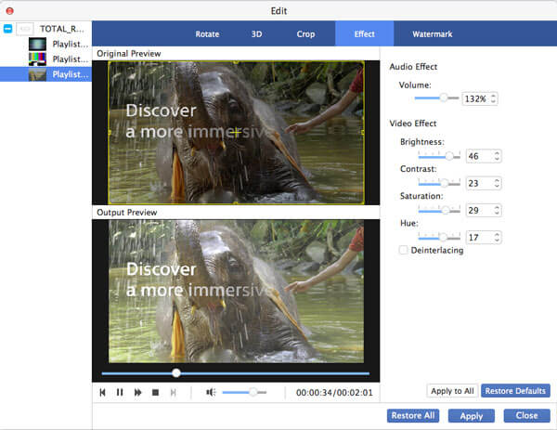Screen dimensions: 557x430
Task: Move the Saturation slider
Action: click(439, 210)
